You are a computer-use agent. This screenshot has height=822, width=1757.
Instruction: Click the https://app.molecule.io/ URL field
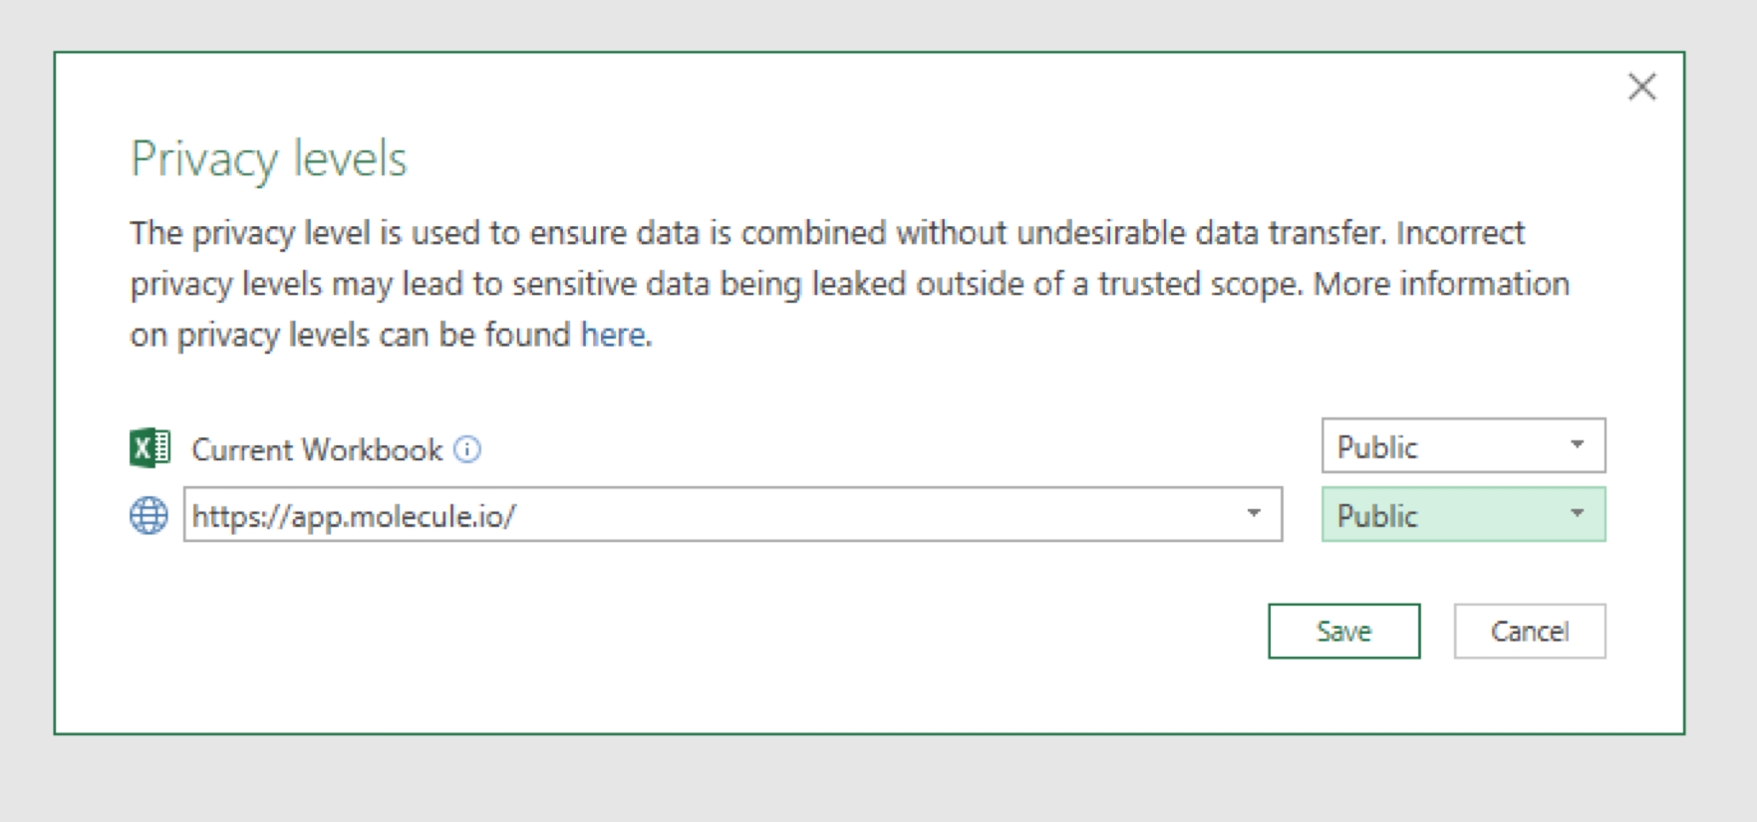[698, 515]
